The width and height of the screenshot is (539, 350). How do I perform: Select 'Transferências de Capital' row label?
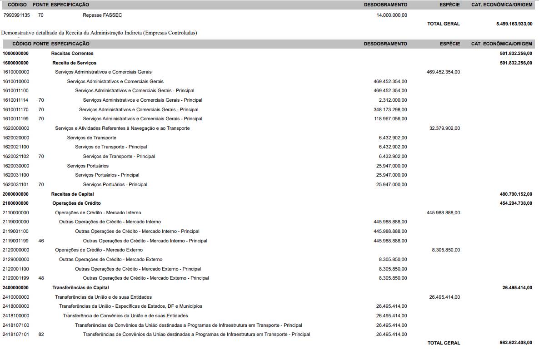tap(80, 287)
